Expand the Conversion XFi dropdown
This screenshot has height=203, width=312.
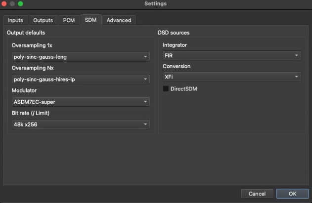click(x=231, y=77)
